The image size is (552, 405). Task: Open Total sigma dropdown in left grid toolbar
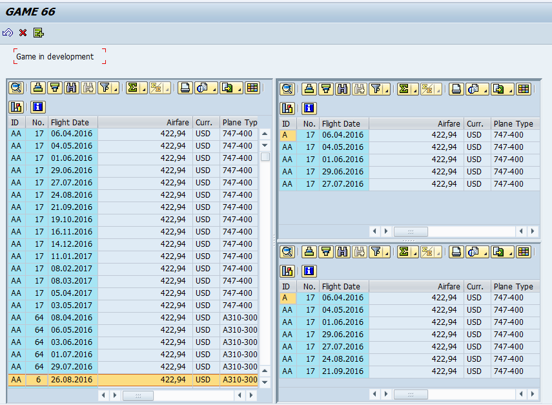tap(143, 88)
